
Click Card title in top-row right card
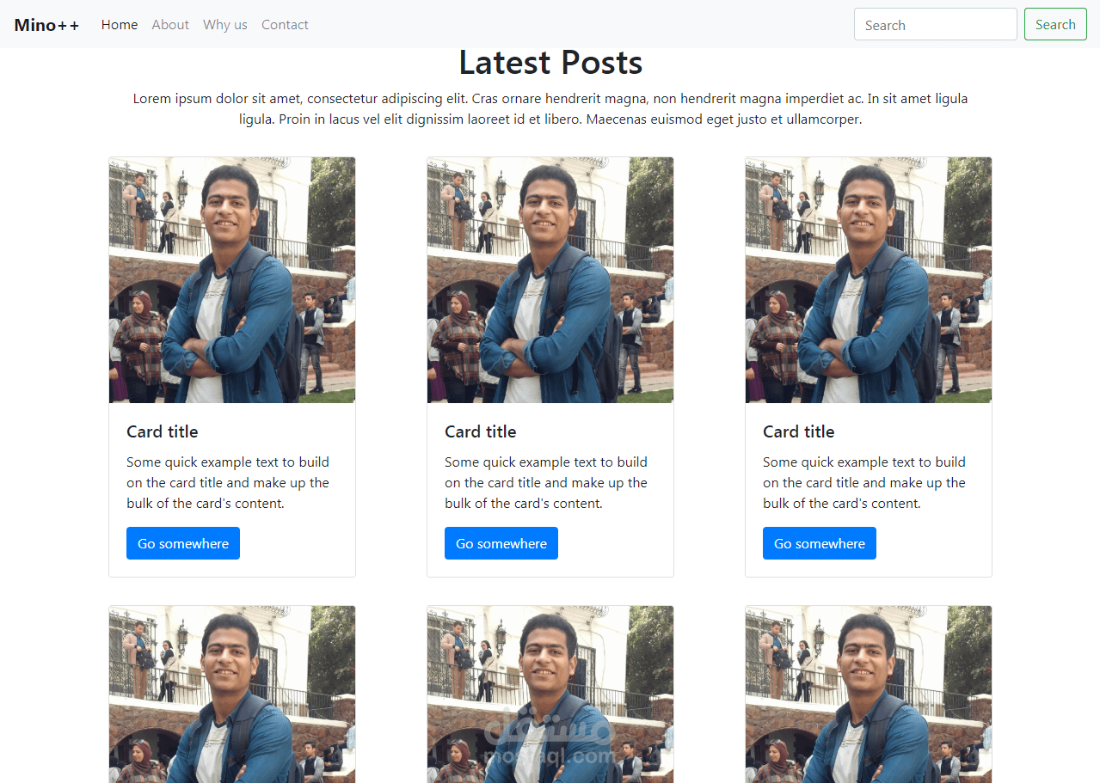(x=799, y=431)
